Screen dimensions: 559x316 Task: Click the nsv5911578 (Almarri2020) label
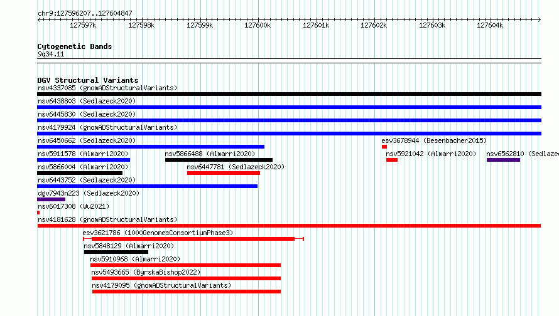tap(83, 154)
